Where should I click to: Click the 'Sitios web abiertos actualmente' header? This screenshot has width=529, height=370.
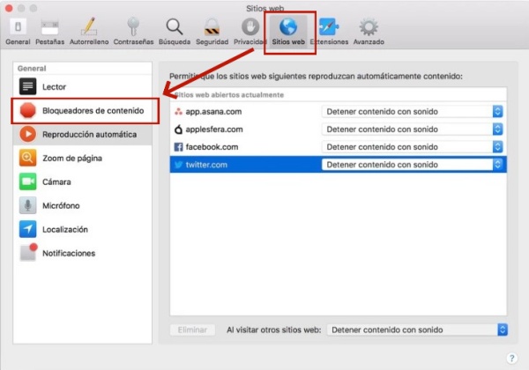click(x=229, y=94)
